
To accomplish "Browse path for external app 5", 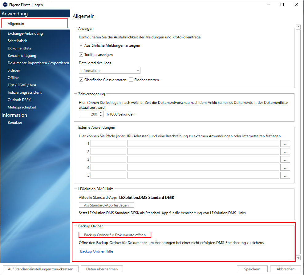I will tap(285, 175).
